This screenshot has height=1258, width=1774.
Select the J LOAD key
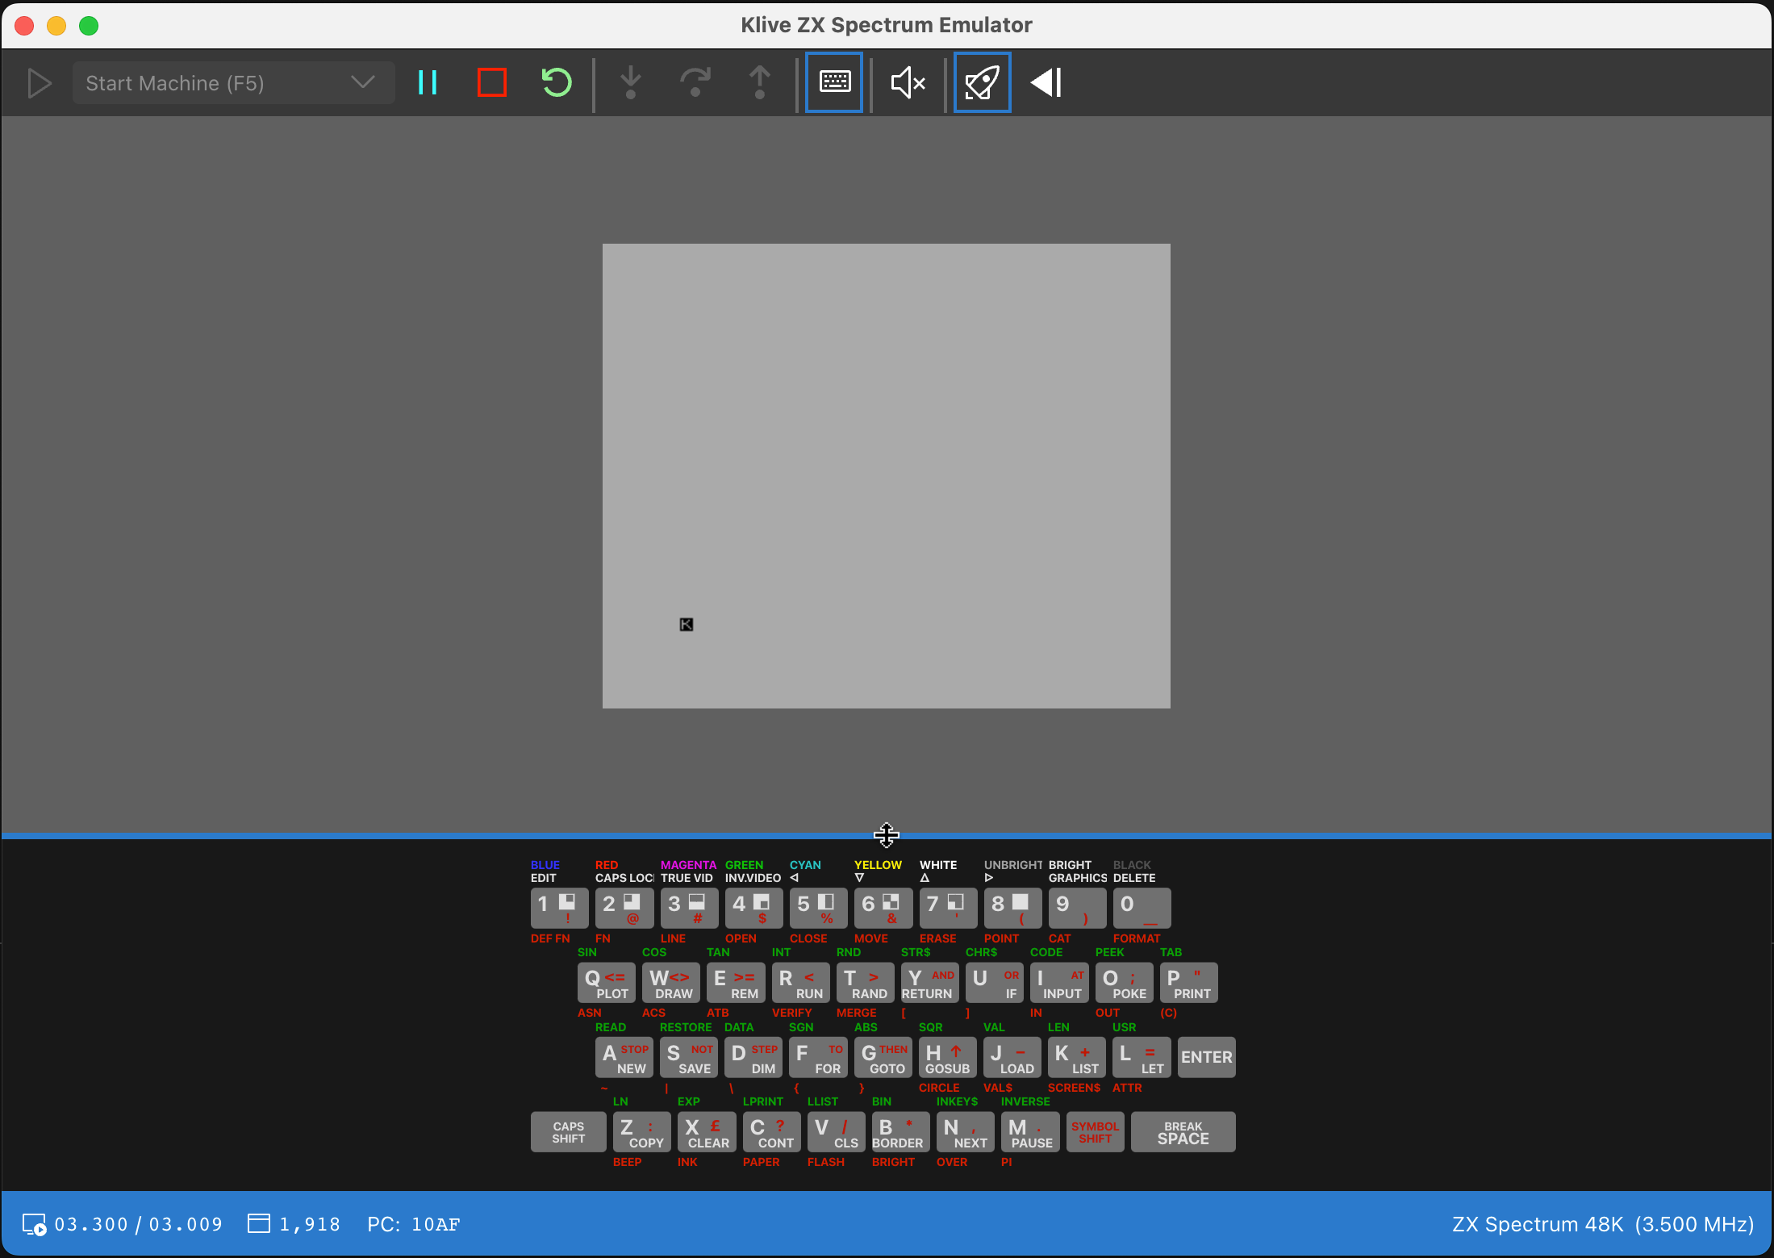pos(1012,1058)
